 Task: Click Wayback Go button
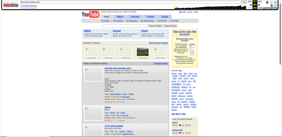click(x=245, y=2)
